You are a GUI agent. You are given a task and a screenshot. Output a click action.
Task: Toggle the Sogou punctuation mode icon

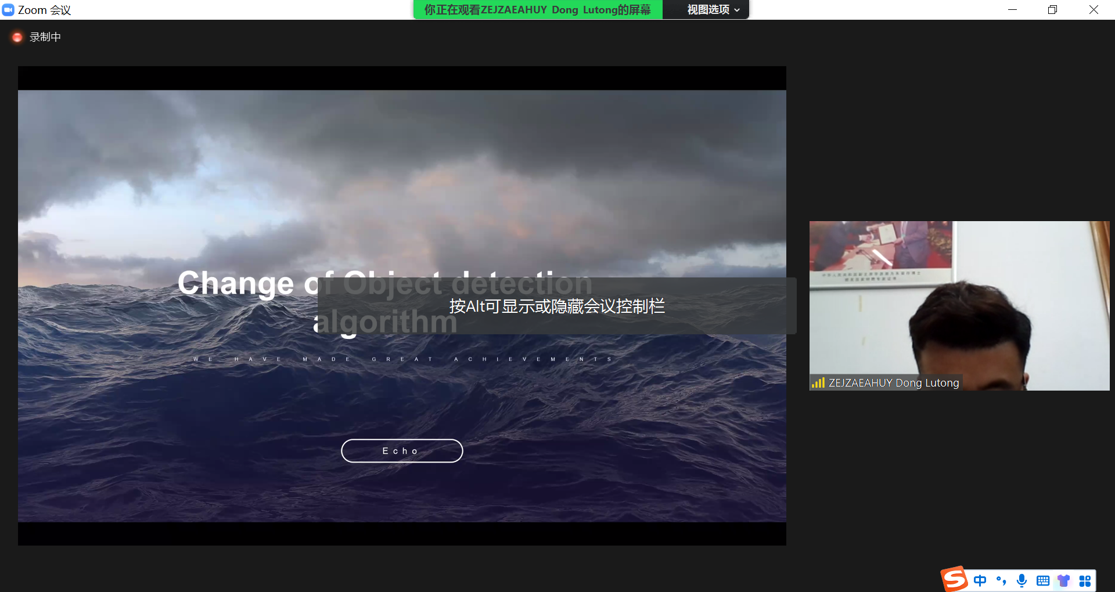pyautogui.click(x=1001, y=580)
